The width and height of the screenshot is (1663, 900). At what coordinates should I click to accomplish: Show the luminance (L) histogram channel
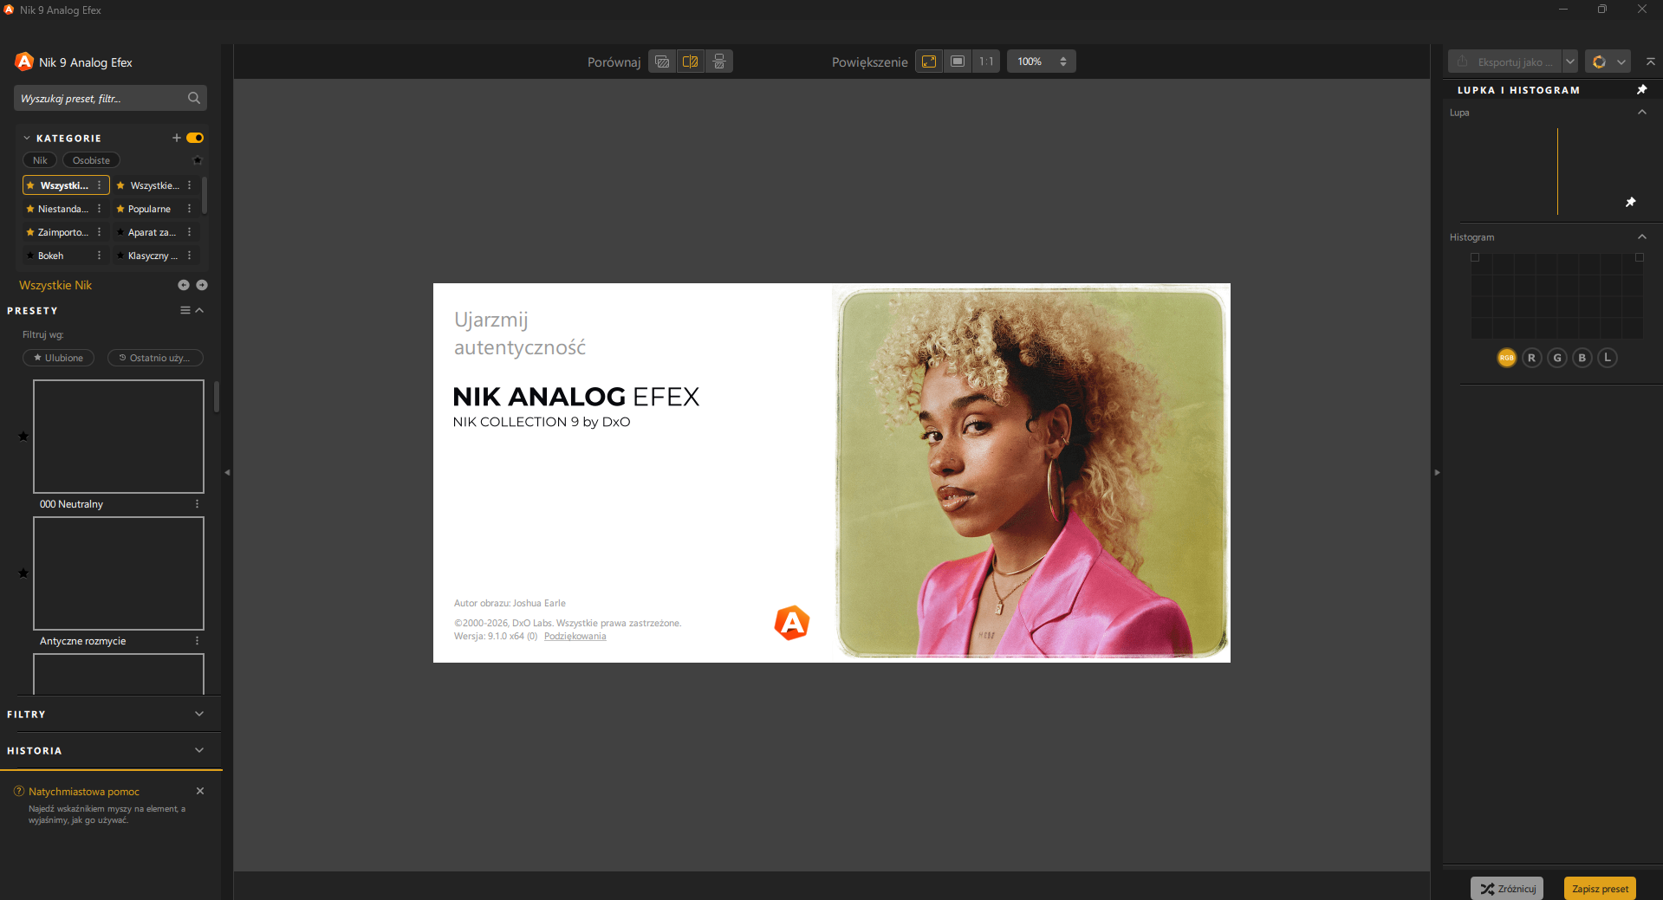[x=1607, y=358]
